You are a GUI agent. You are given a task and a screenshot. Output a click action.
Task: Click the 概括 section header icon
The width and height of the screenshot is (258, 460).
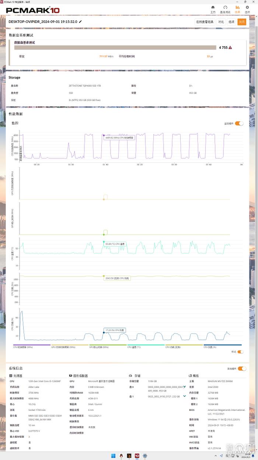(x=191, y=375)
